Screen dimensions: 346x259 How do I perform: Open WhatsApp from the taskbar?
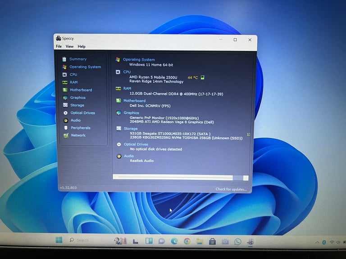[238, 242]
